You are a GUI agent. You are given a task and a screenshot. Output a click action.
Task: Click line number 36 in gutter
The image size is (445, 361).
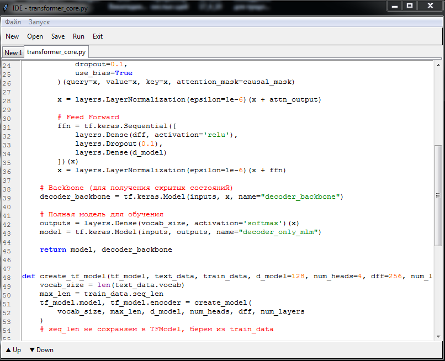7,172
